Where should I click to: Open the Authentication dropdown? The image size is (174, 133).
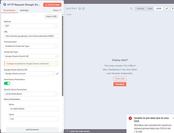31,46
